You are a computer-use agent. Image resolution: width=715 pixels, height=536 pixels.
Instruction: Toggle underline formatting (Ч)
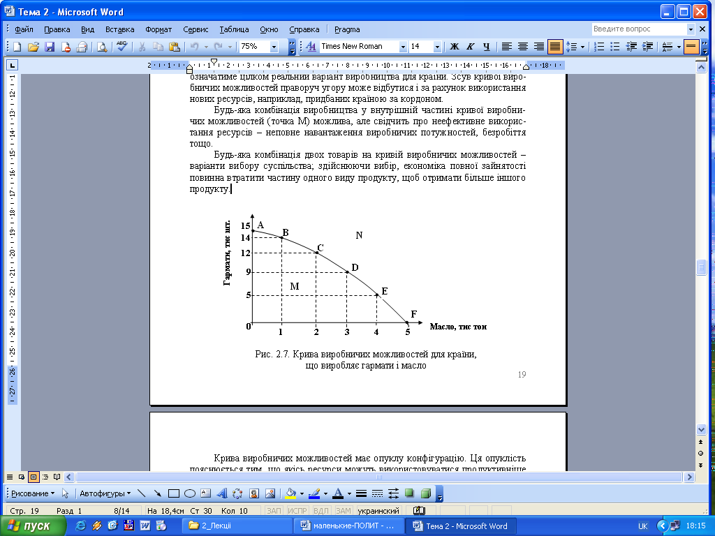click(x=486, y=47)
